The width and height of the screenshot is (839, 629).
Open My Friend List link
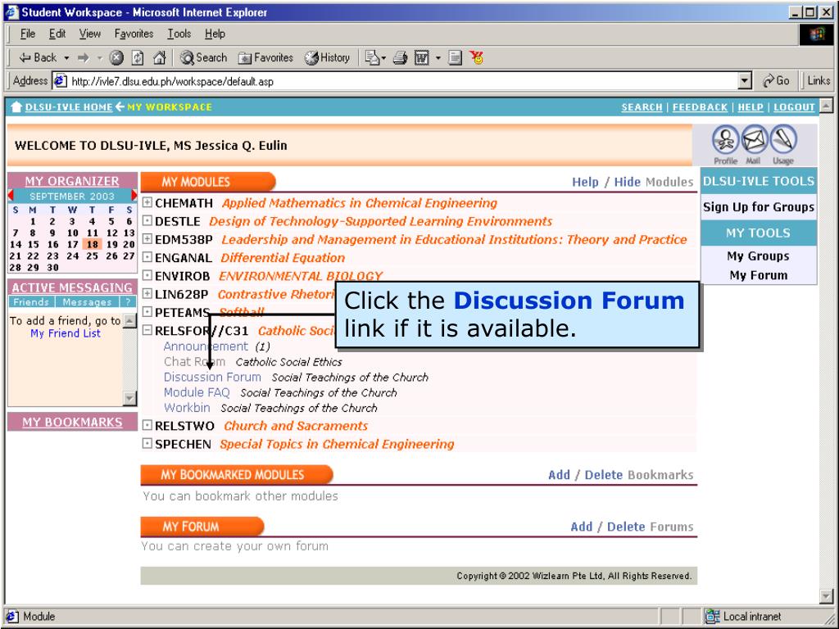click(66, 333)
